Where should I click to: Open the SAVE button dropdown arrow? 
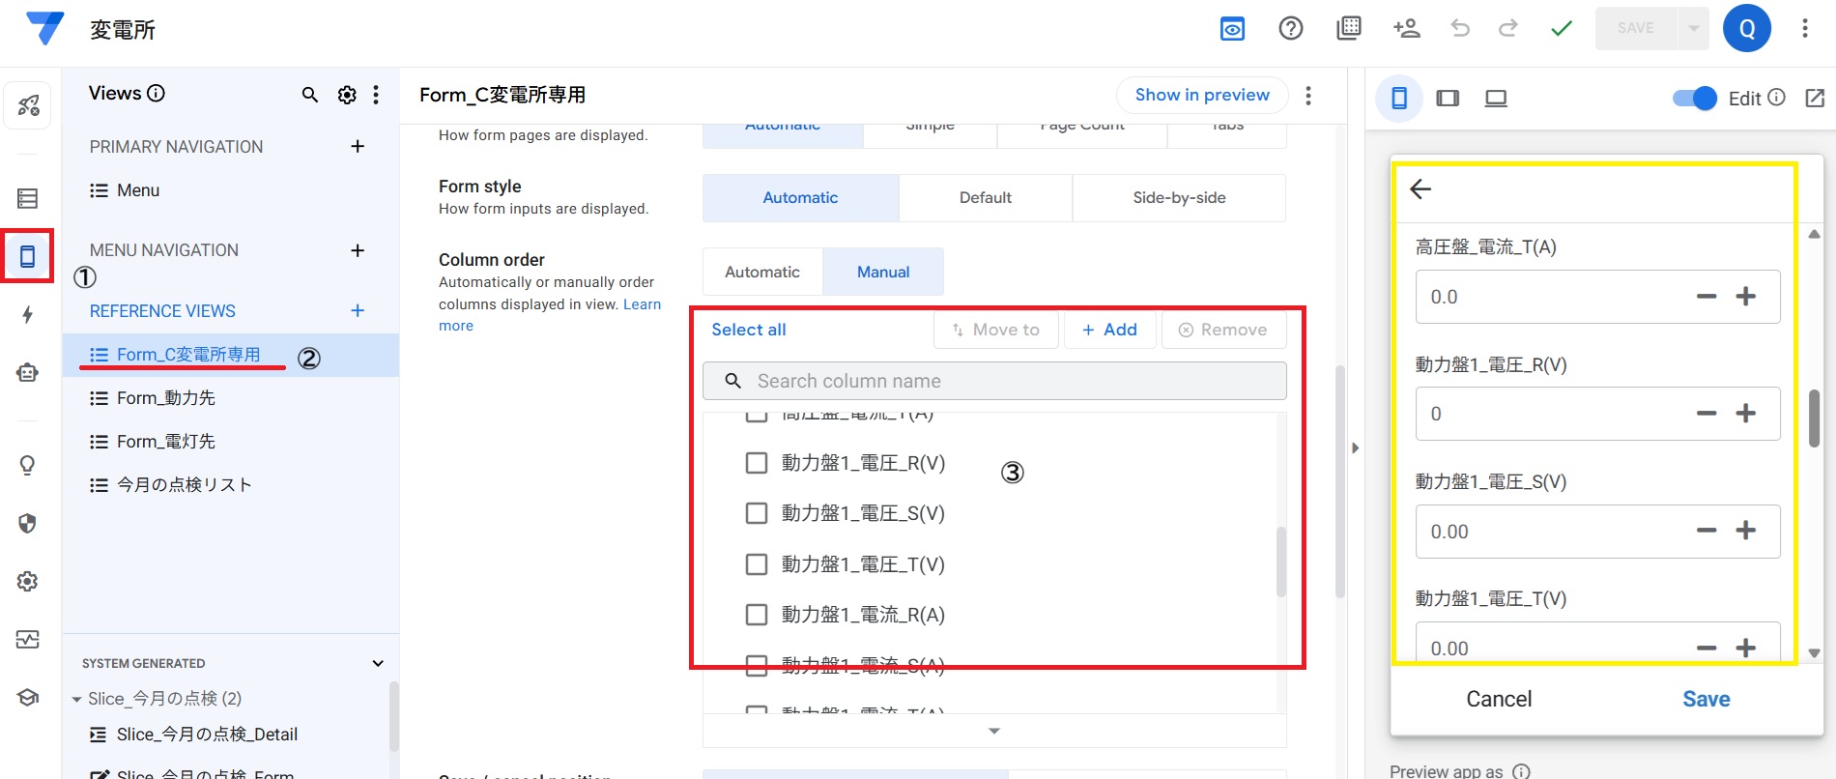point(1693,28)
